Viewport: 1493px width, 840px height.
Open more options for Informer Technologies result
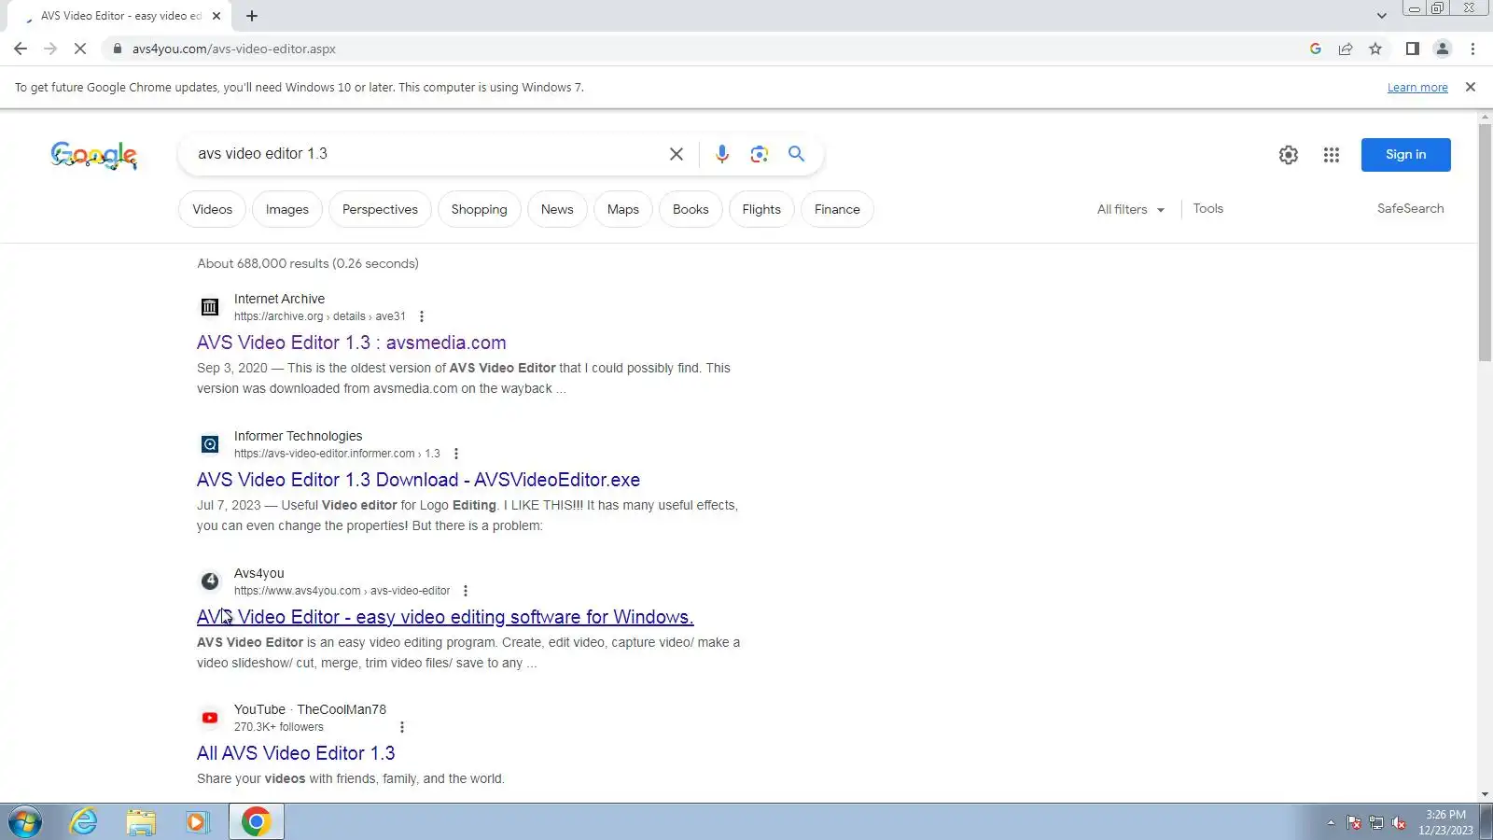pyautogui.click(x=456, y=454)
